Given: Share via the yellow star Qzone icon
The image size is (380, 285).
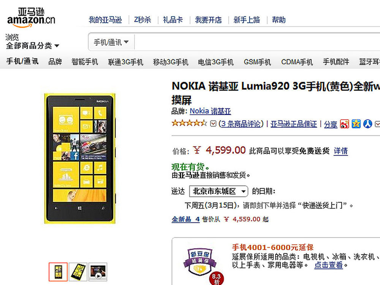Looking at the screenshot, I should (356, 124).
